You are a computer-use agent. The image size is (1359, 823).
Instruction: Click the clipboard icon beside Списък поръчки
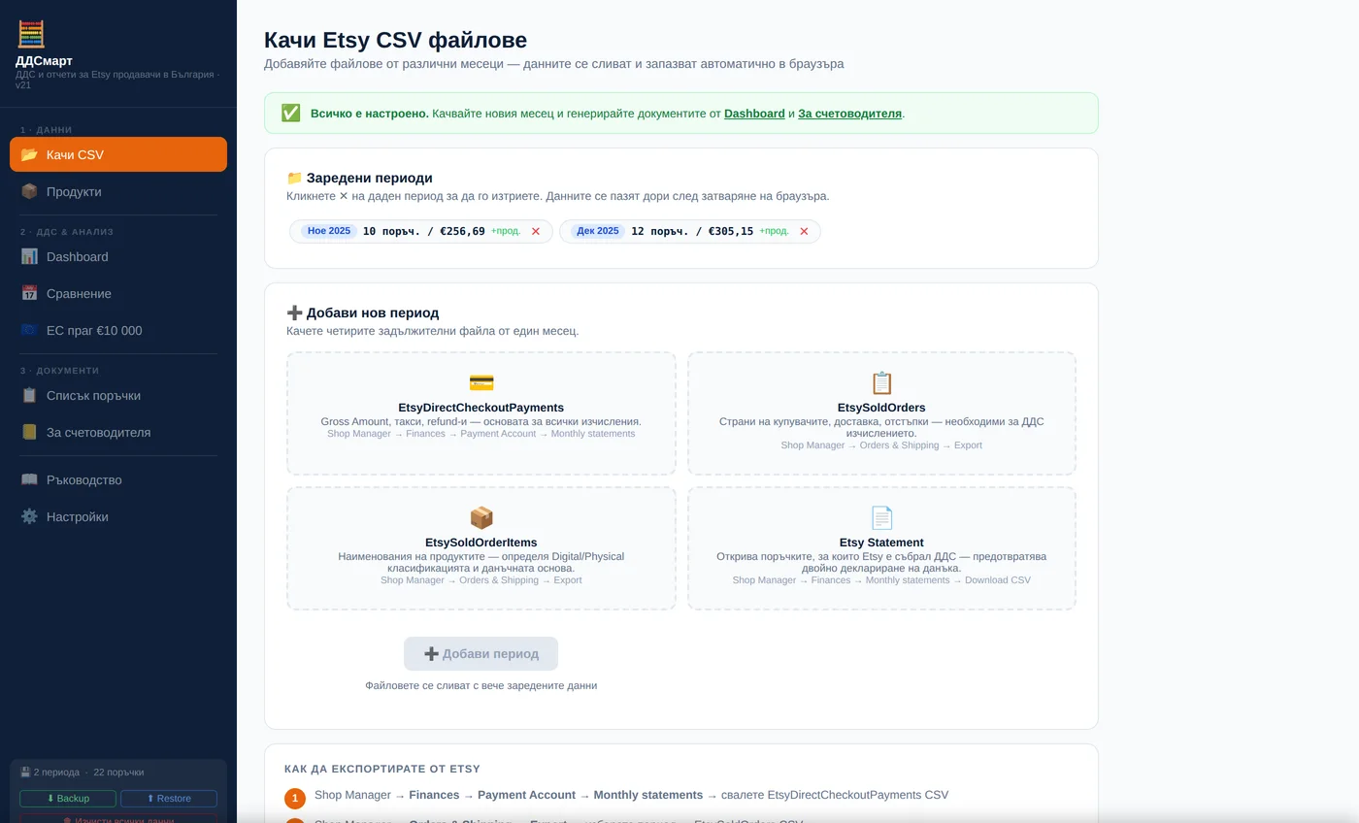click(29, 395)
